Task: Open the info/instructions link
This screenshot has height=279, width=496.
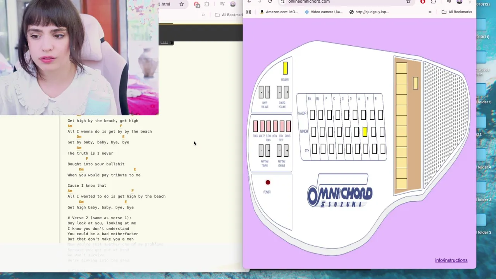Action: pyautogui.click(x=451, y=260)
